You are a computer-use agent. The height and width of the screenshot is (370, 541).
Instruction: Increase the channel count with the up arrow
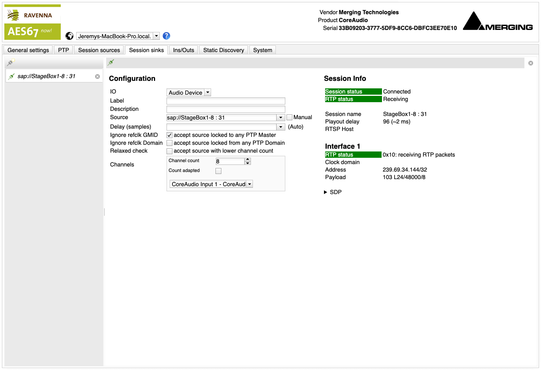(x=248, y=159)
